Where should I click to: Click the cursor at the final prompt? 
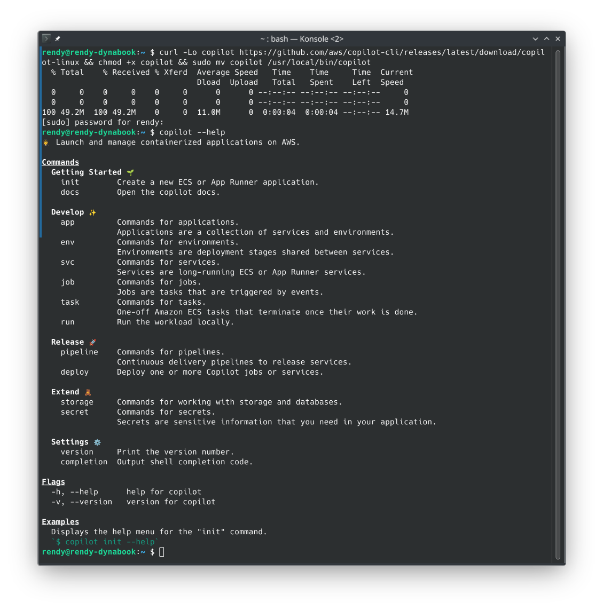(x=161, y=552)
